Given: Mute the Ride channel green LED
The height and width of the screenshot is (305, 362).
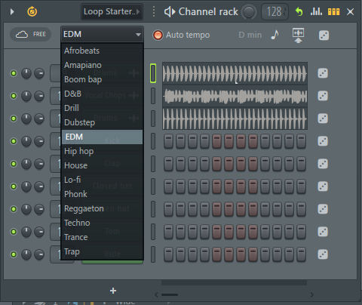Looking at the screenshot, I should coord(14,254).
